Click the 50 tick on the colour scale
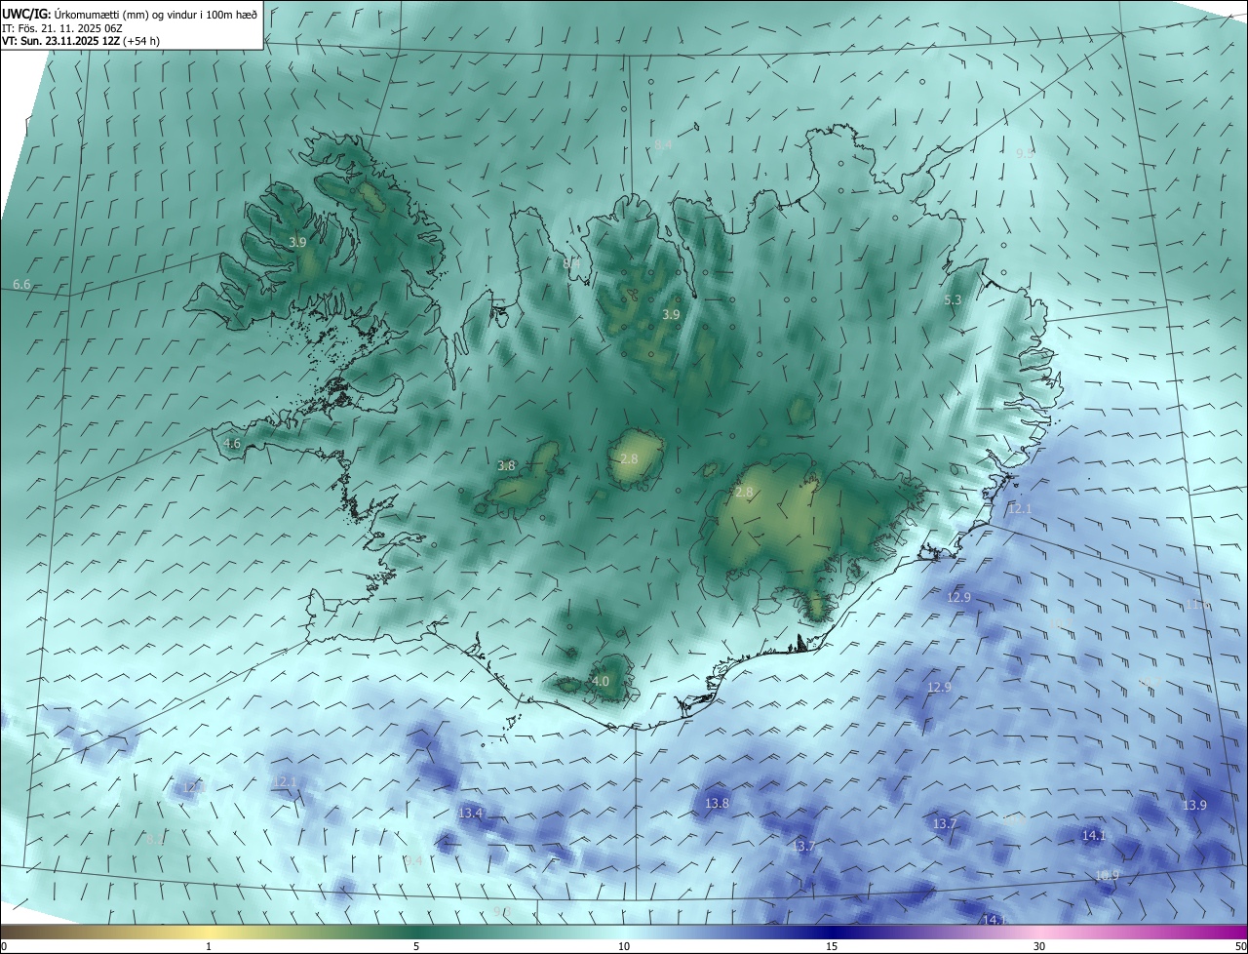1248x954 pixels. click(1240, 946)
